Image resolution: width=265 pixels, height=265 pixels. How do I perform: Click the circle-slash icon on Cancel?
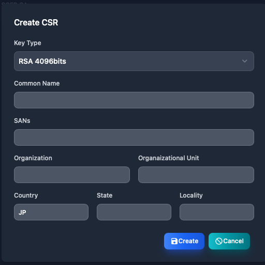(219, 241)
